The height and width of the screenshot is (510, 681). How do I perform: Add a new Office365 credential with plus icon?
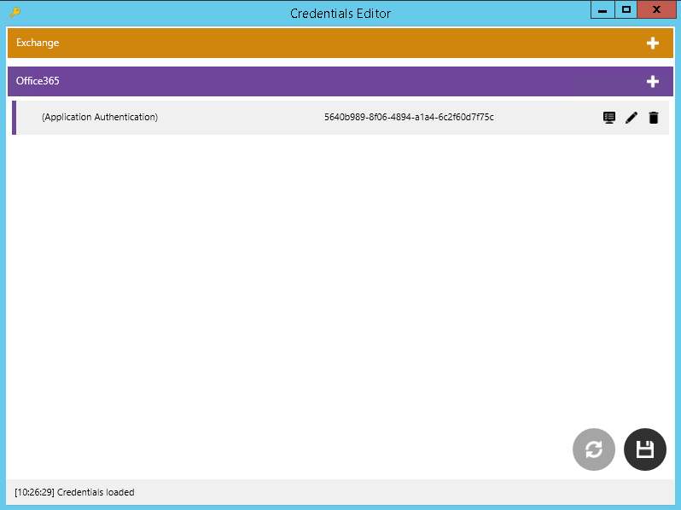click(x=652, y=81)
